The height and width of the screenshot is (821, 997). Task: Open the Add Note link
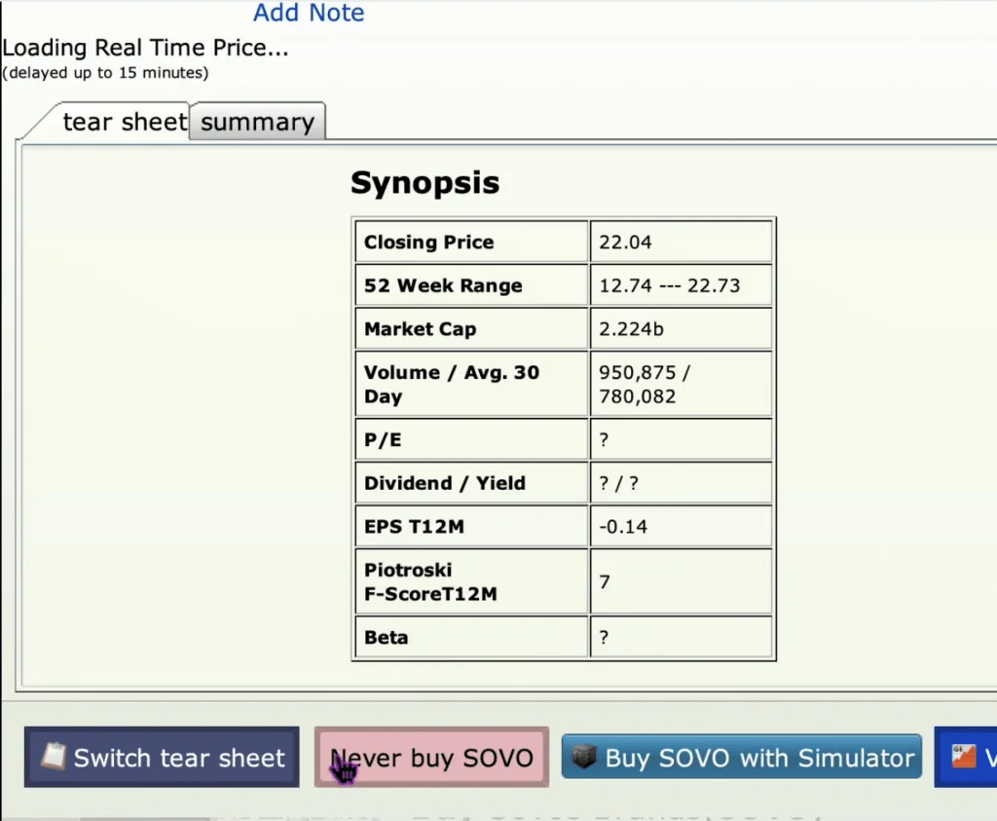click(309, 14)
